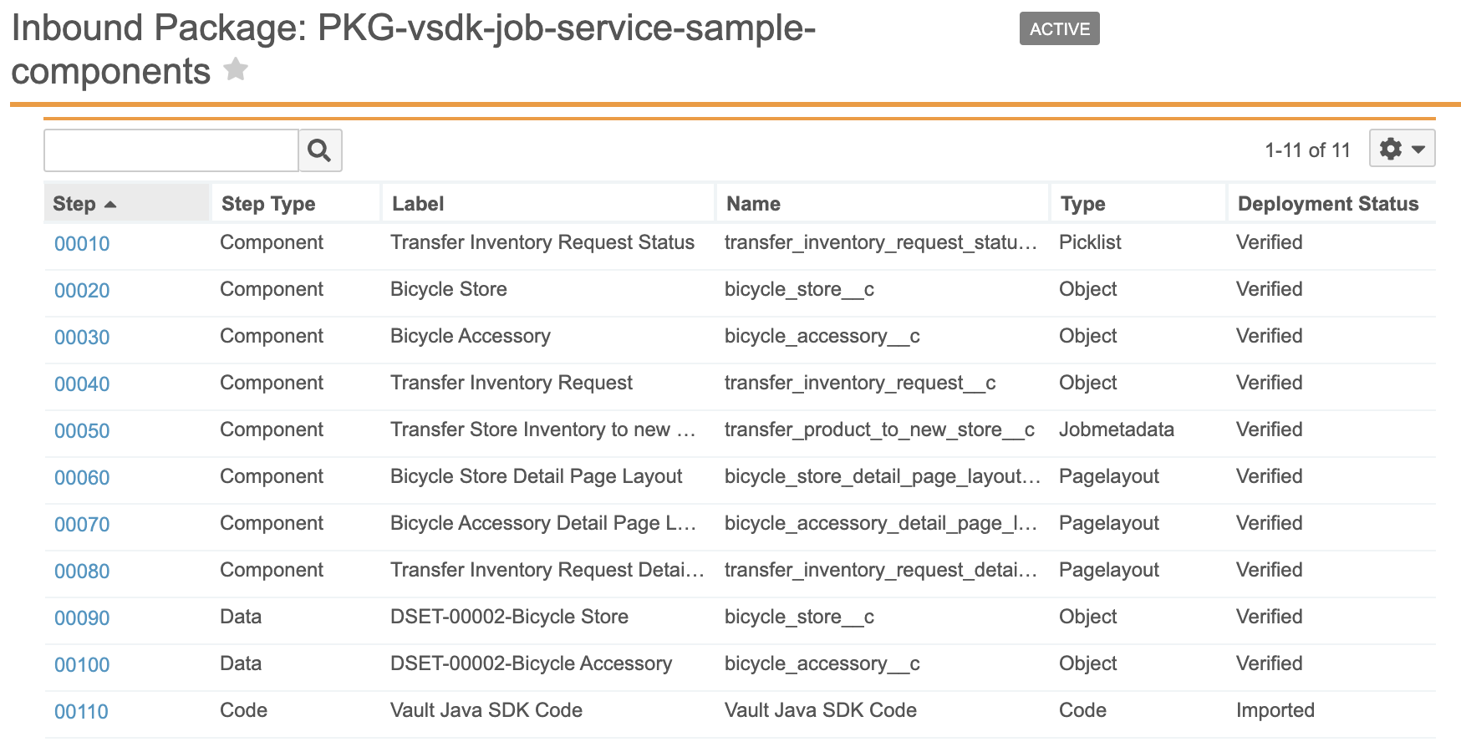This screenshot has width=1461, height=747.
Task: Open step 00050 link
Action: click(x=82, y=431)
